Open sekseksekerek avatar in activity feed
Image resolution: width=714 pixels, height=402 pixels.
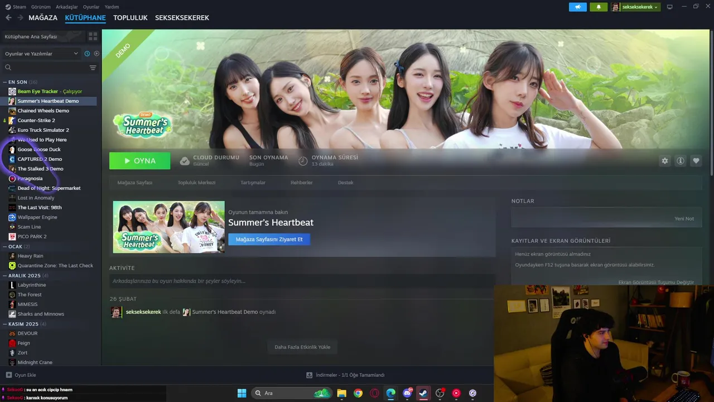(116, 312)
